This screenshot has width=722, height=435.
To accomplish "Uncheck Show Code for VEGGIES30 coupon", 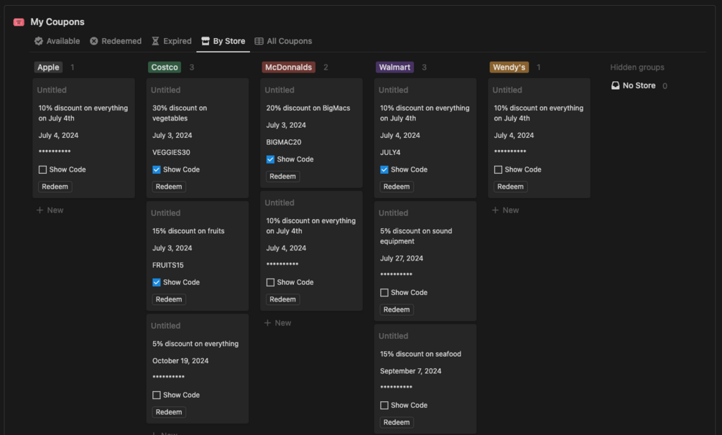I will [157, 170].
